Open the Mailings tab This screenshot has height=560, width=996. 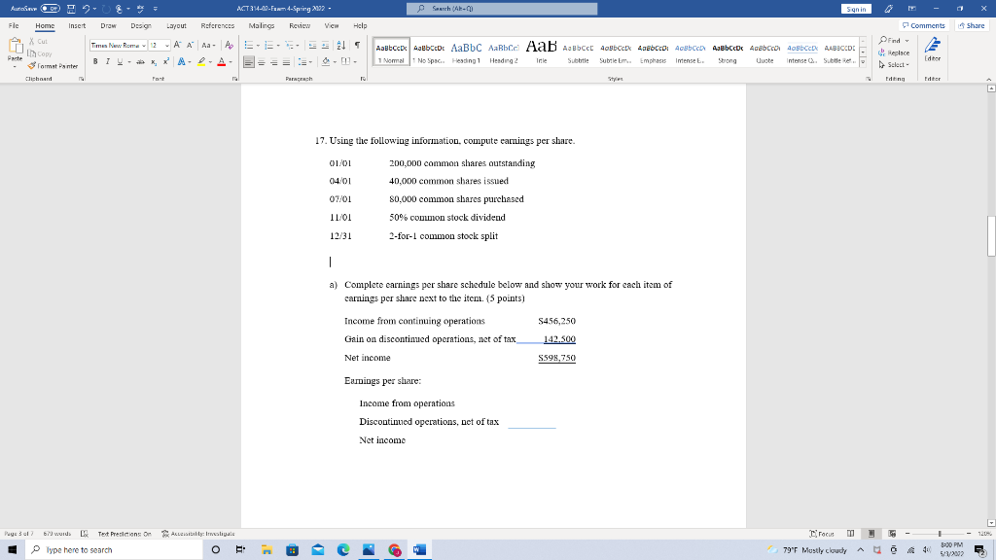point(261,25)
